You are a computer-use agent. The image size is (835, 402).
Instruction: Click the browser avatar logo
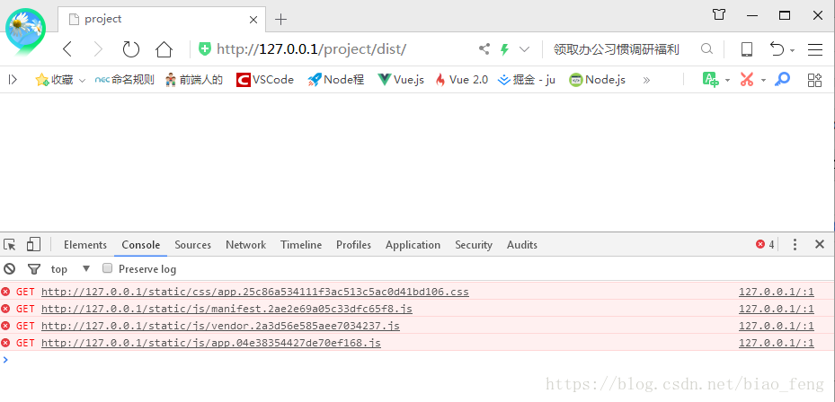(x=25, y=31)
